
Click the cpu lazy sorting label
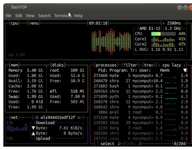(x=171, y=65)
